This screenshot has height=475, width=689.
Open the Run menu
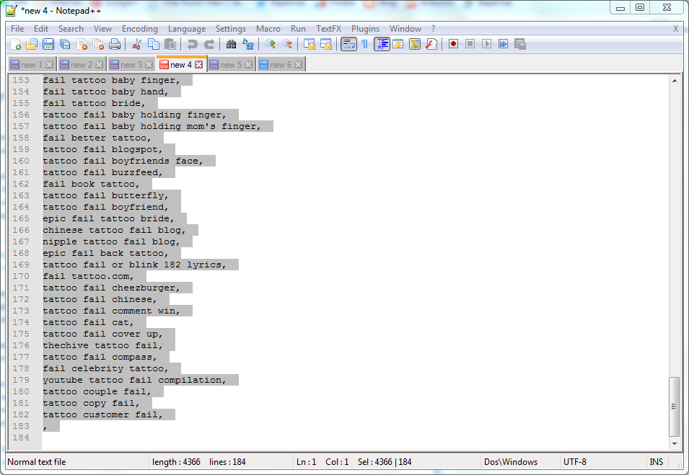(298, 29)
